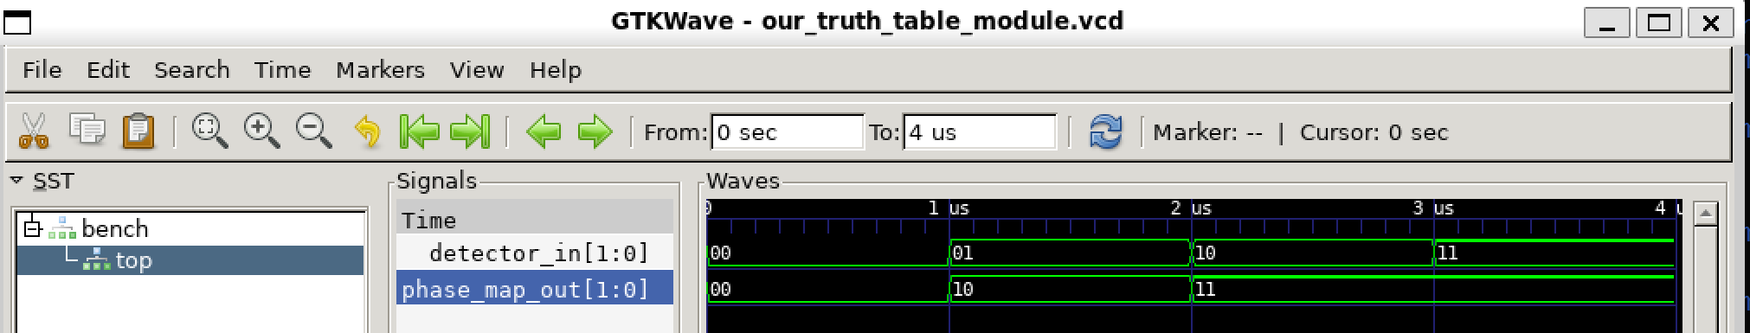Open the View menu
This screenshot has width=1750, height=333.
tap(477, 70)
